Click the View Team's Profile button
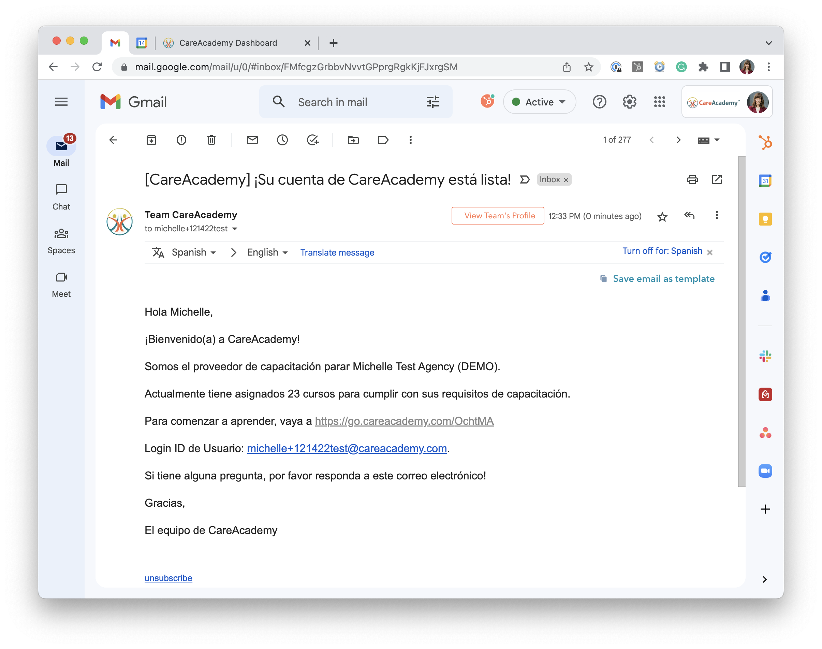 [x=498, y=215]
